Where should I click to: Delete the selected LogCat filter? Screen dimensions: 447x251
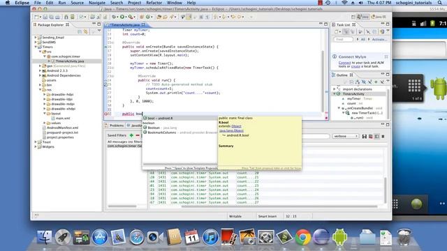138,135
